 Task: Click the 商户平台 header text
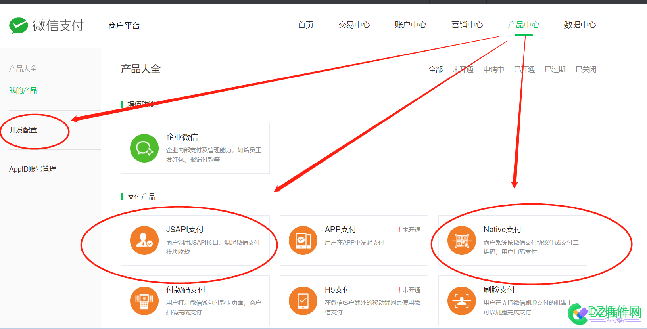(x=124, y=26)
